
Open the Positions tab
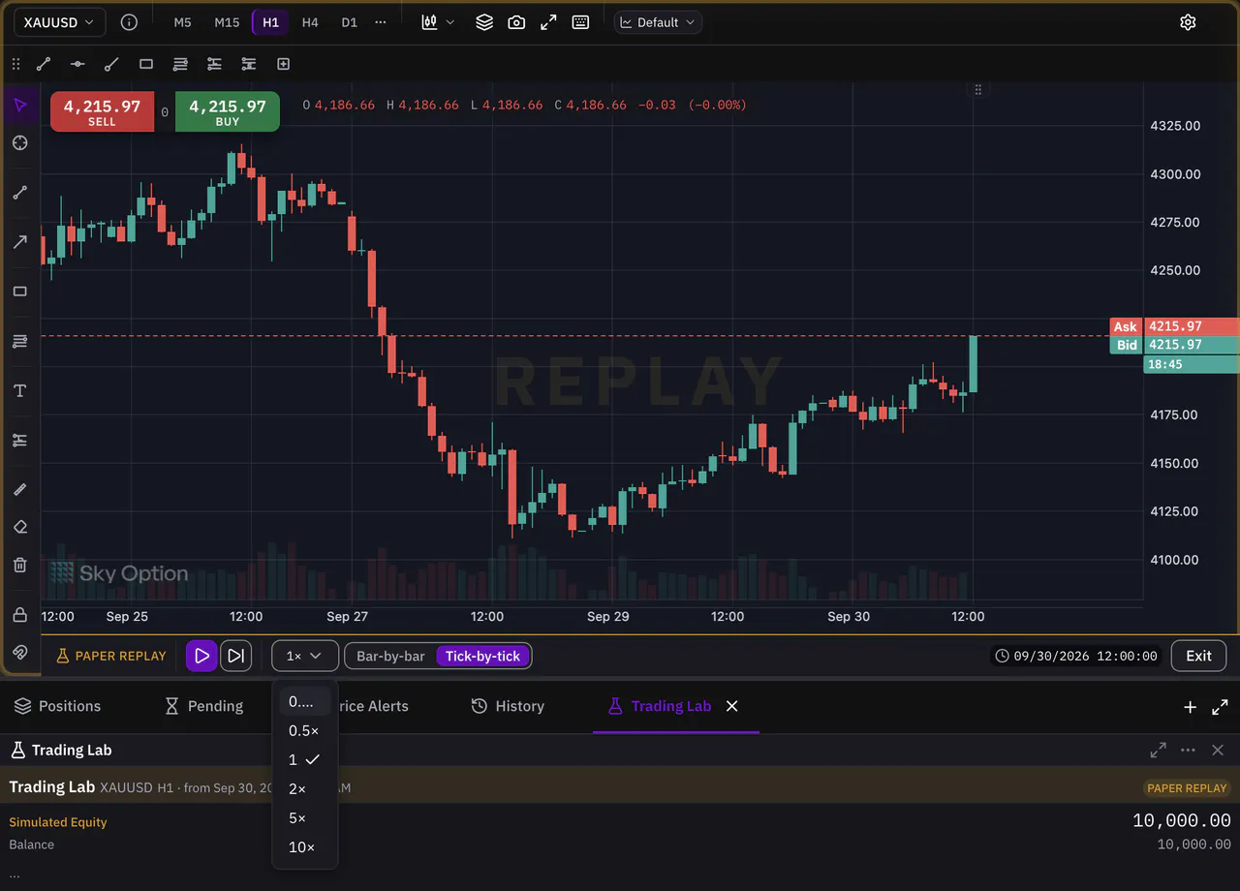click(x=57, y=706)
